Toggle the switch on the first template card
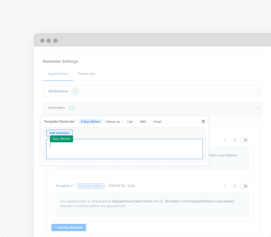Viewport: 271px width, 237px height. point(244,140)
